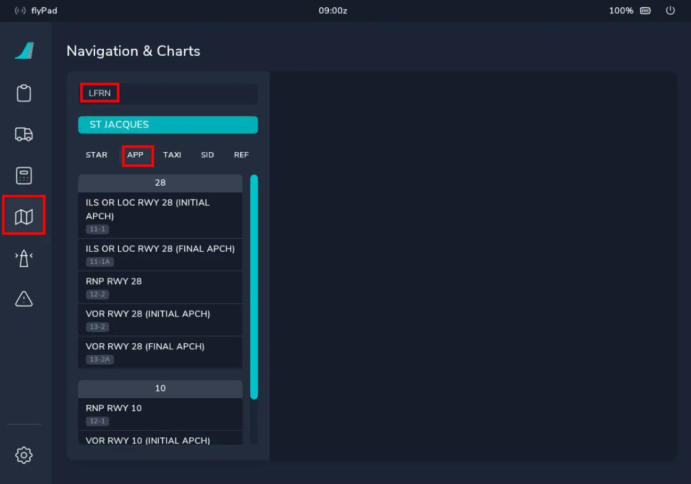Image resolution: width=691 pixels, height=484 pixels.
Task: Open the flyPad dashboard logo icon
Action: (x=24, y=51)
